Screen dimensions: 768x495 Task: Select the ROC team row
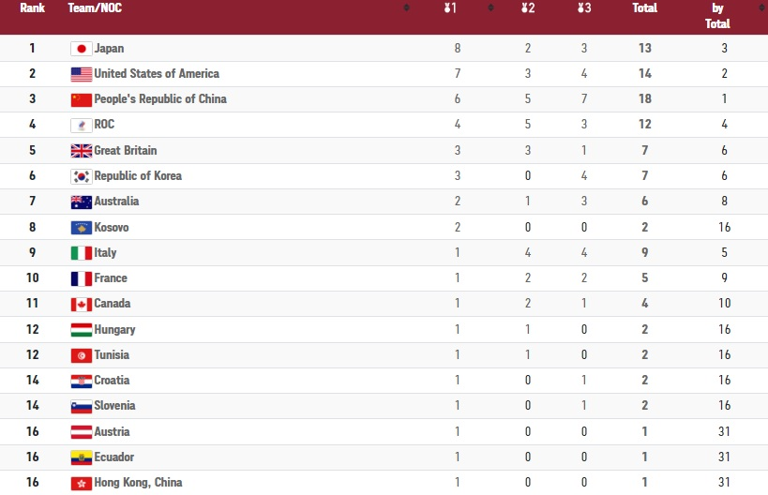pos(384,125)
